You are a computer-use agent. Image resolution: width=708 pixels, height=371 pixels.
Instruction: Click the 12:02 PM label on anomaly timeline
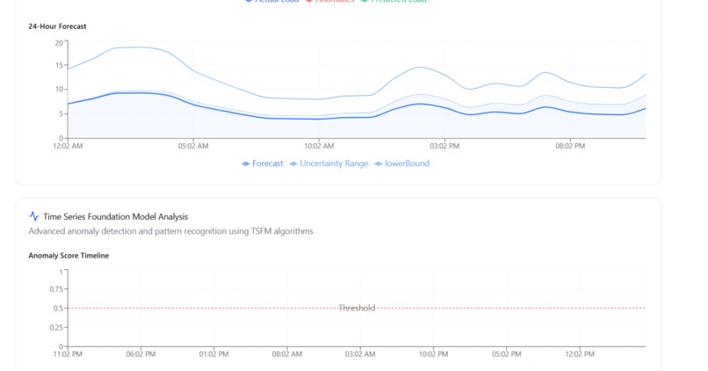pyautogui.click(x=580, y=354)
